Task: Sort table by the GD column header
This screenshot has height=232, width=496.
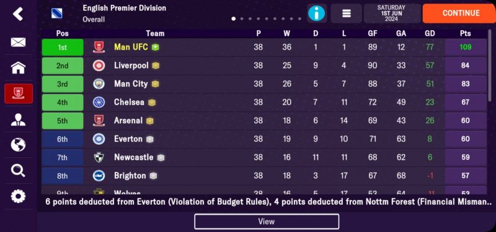Action: 430,33
